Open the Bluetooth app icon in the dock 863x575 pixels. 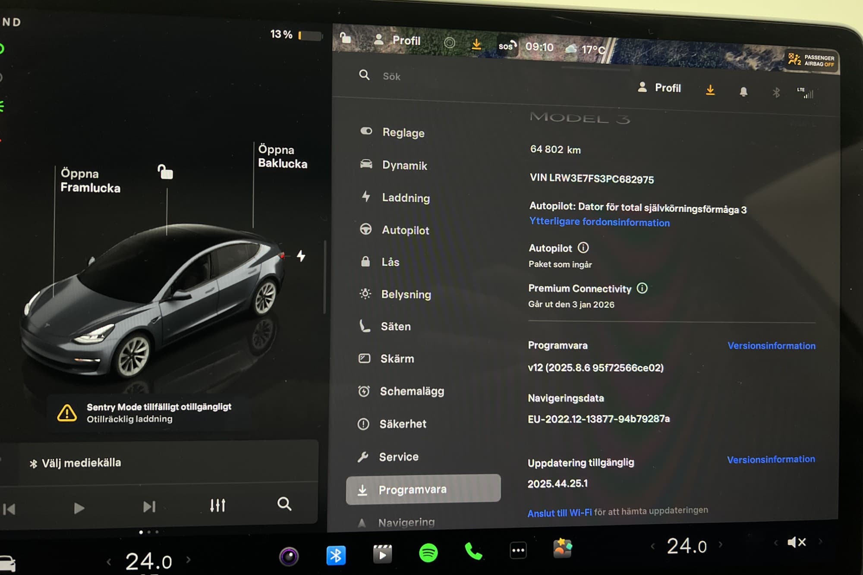point(336,555)
